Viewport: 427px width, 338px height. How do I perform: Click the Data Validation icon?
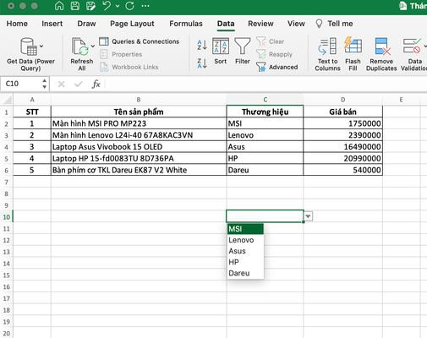(x=412, y=46)
